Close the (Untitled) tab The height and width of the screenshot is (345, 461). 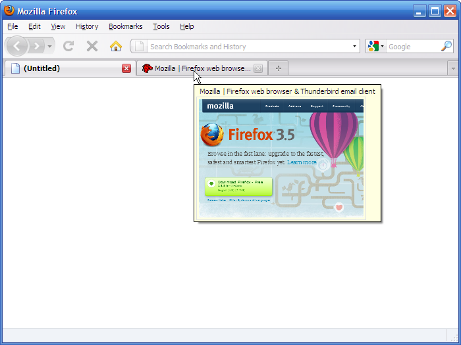click(x=126, y=68)
